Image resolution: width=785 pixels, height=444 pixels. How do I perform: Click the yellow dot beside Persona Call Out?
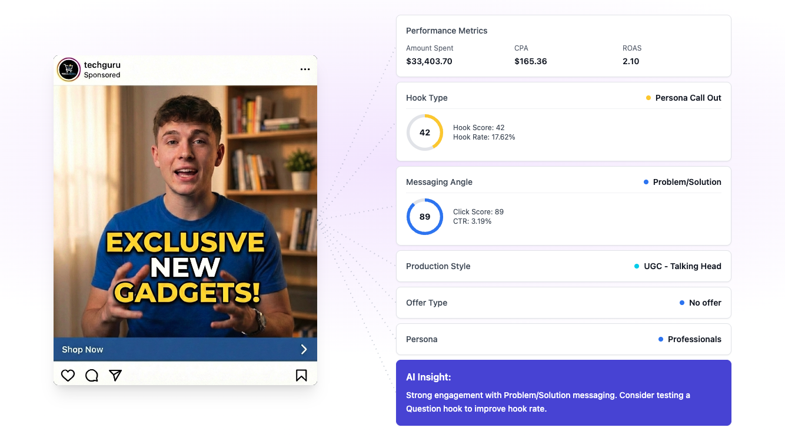pos(648,98)
